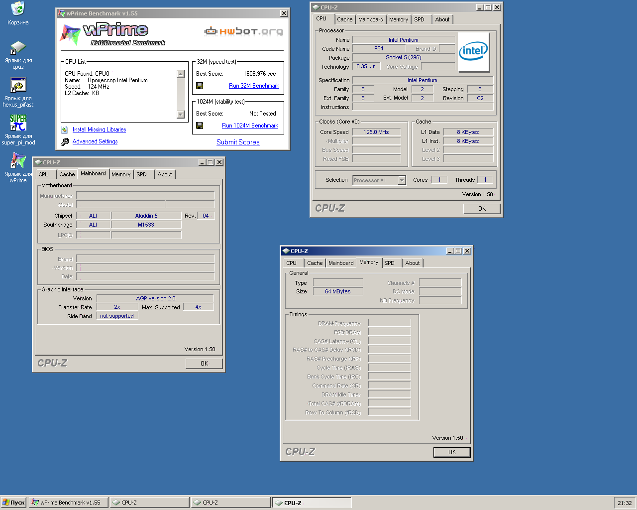Switch to About tab in CPU-Z CPU window
Viewport: 637px width, 510px height.
(x=442, y=19)
